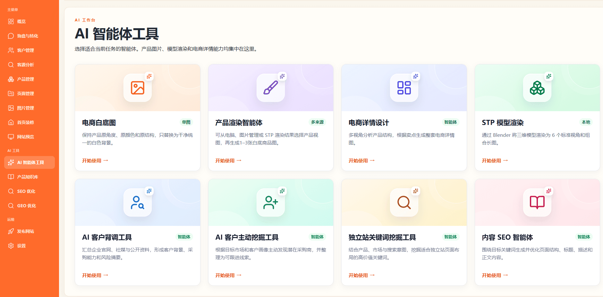
Task: Click the 客源分析 magnifier icon in sidebar
Action: point(11,65)
